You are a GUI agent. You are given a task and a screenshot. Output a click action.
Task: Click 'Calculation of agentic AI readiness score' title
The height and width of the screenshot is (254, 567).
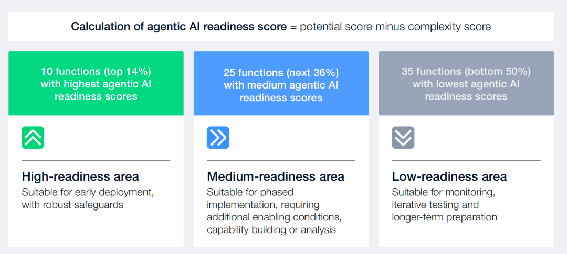pyautogui.click(x=179, y=27)
